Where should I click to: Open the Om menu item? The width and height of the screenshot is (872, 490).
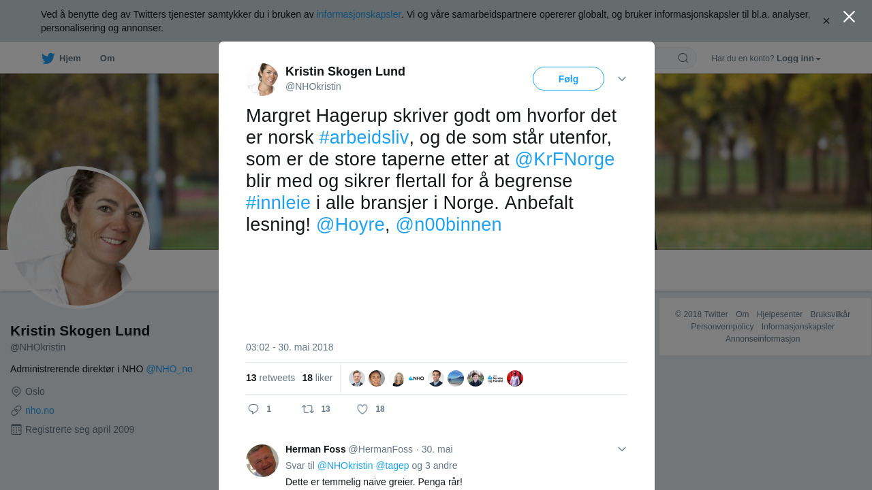pyautogui.click(x=107, y=59)
